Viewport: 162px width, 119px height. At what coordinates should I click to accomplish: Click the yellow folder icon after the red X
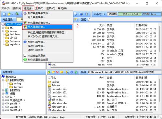tap(62, 72)
